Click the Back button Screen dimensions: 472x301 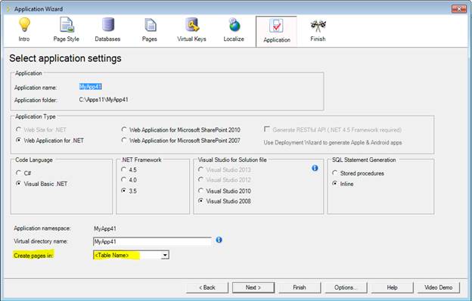[x=207, y=287]
